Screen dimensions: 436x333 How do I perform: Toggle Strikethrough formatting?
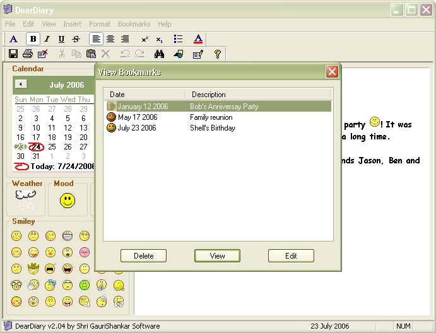click(x=76, y=39)
